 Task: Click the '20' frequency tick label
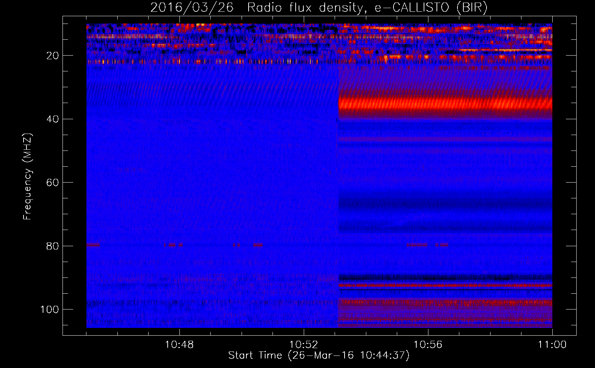[53, 56]
